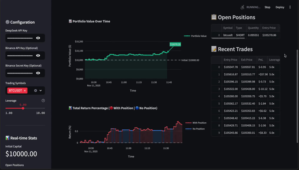Select the $105278.86 entry price cell
Screen dimensions: 299x170
269,35
